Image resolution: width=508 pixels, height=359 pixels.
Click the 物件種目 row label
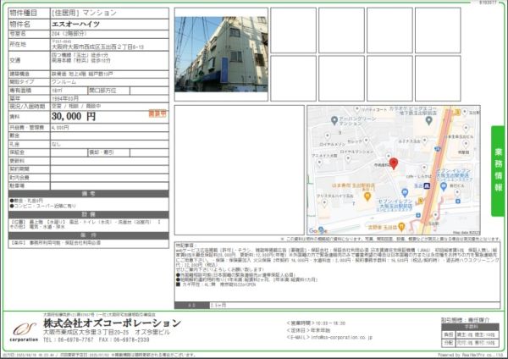pos(24,13)
